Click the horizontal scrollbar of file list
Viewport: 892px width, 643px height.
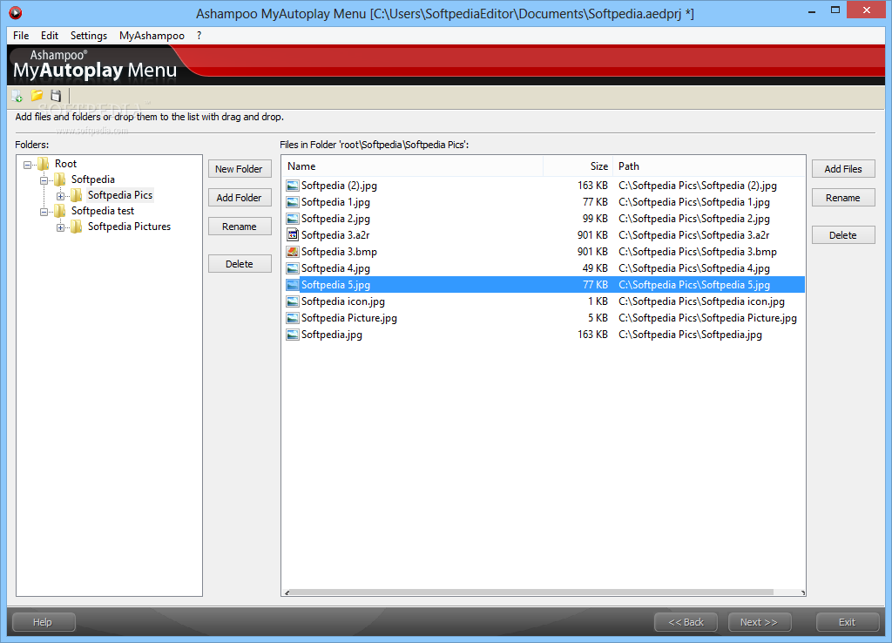(x=532, y=592)
